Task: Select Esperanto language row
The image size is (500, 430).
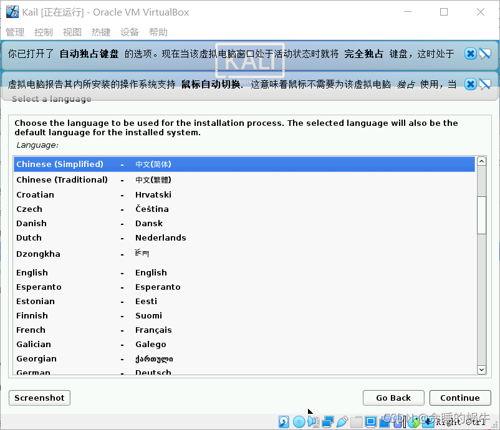Action: point(244,287)
